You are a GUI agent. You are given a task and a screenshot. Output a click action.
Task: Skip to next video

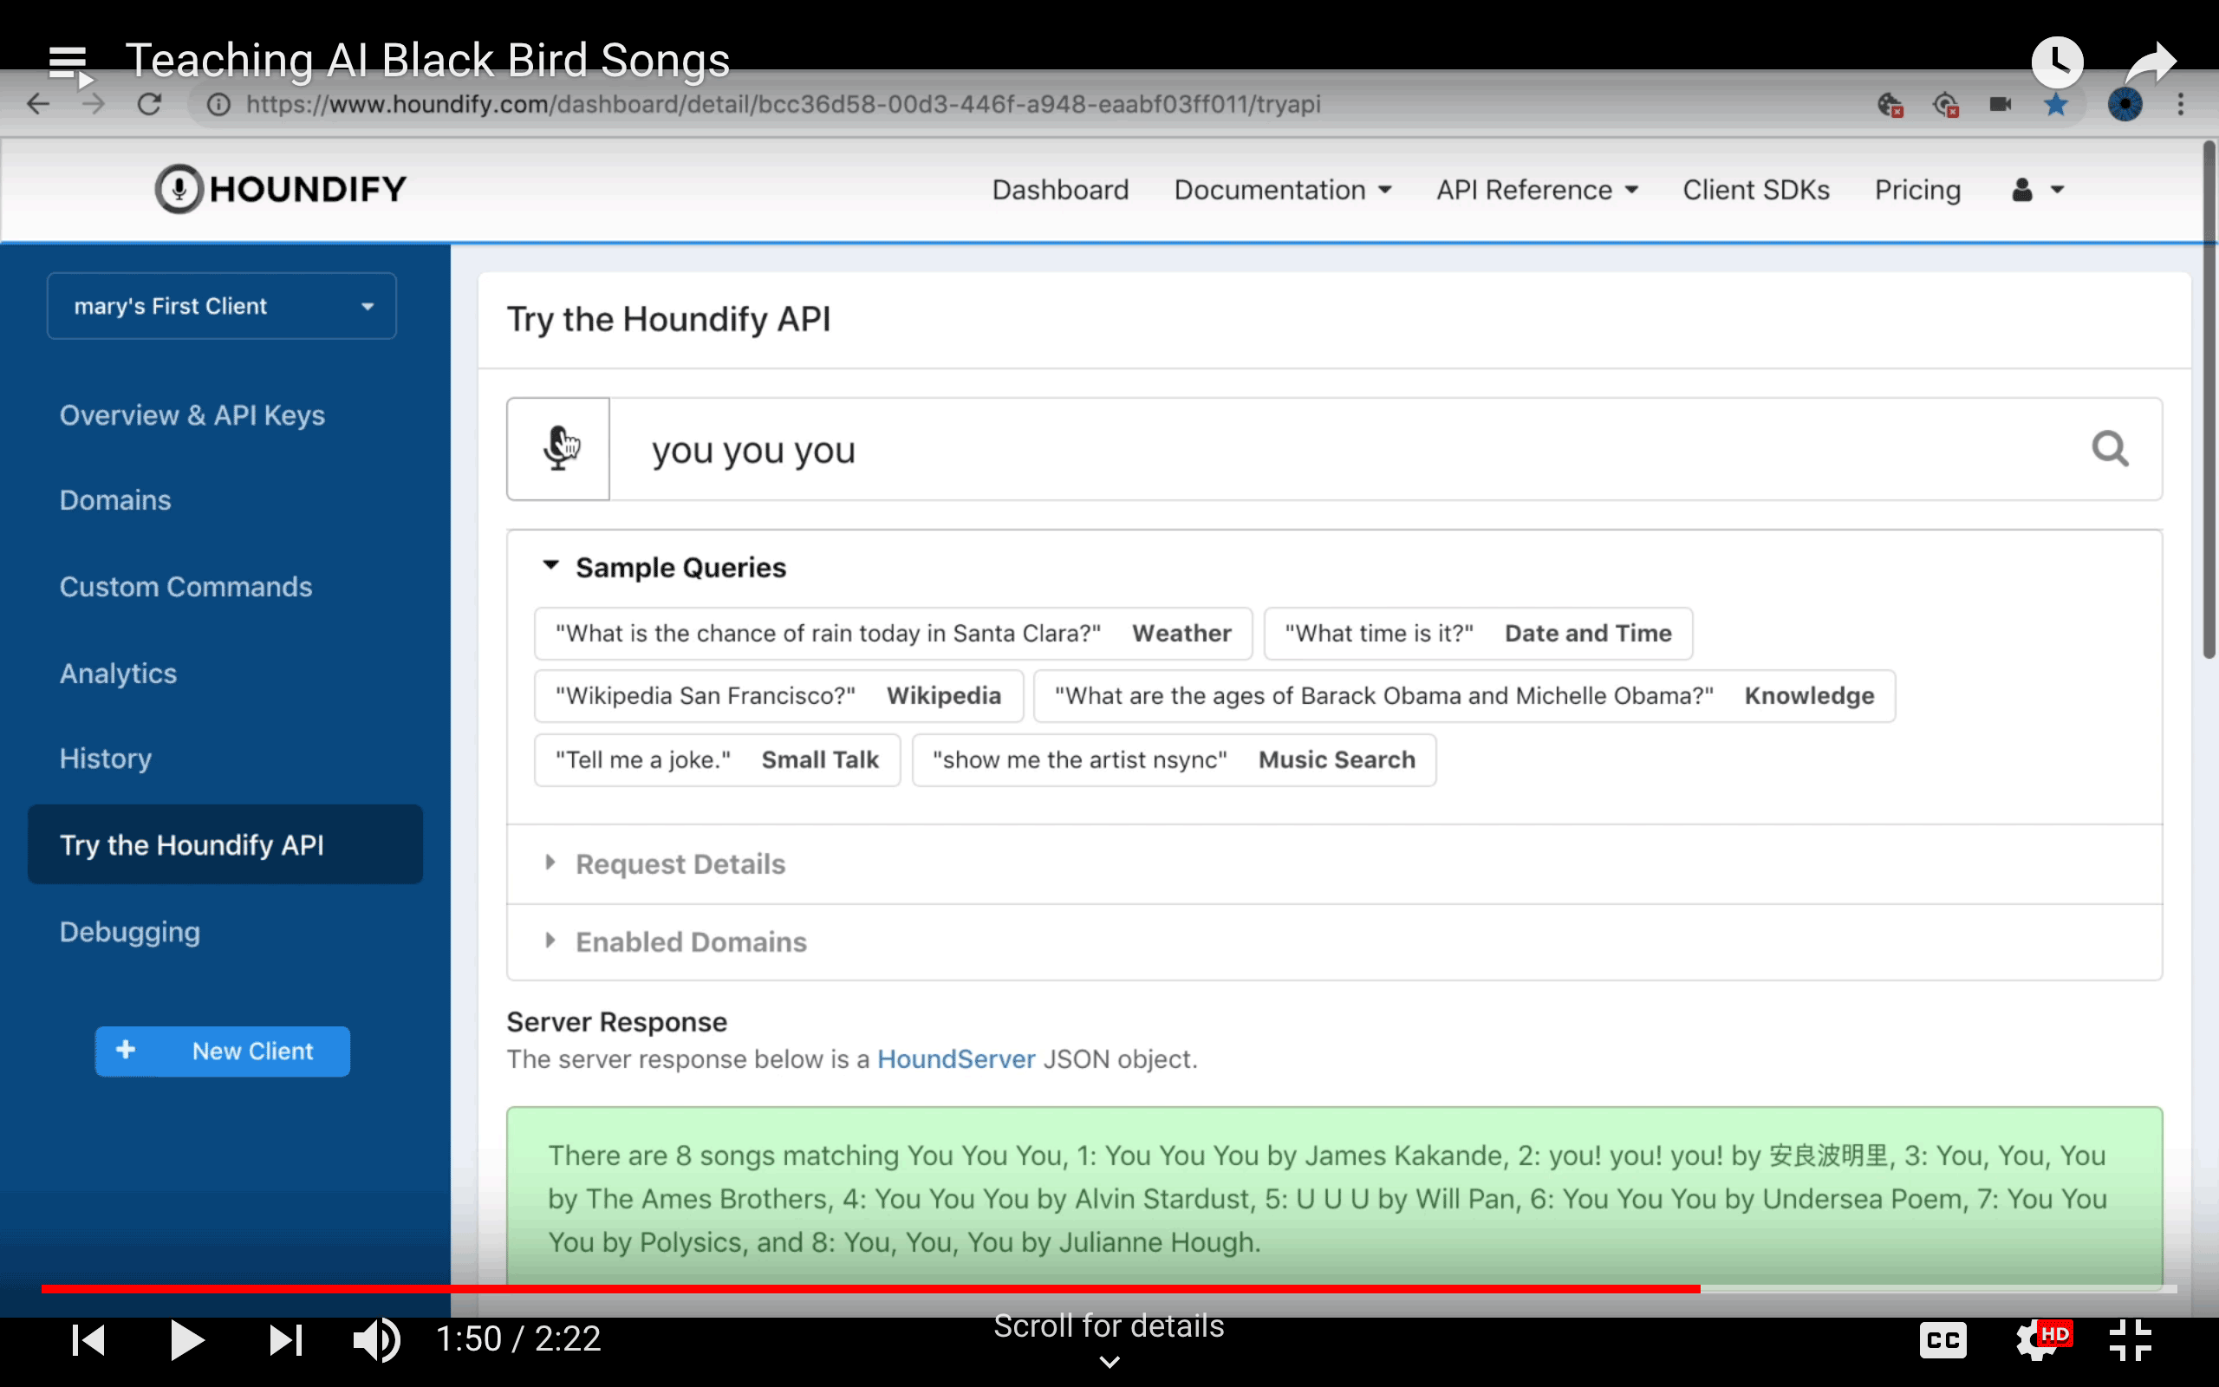point(285,1339)
